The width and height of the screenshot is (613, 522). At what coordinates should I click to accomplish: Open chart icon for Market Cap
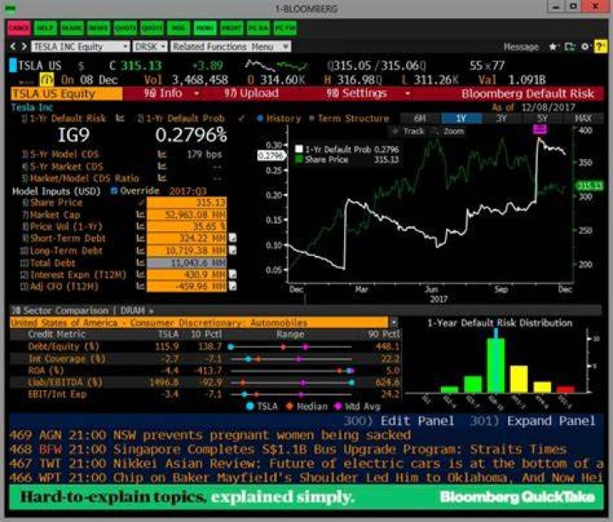140,215
